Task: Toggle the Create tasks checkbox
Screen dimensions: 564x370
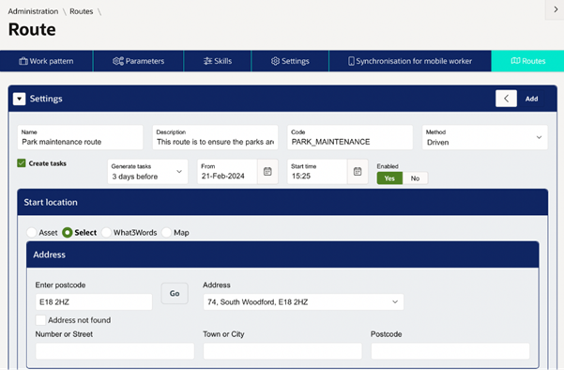Action: (22, 163)
